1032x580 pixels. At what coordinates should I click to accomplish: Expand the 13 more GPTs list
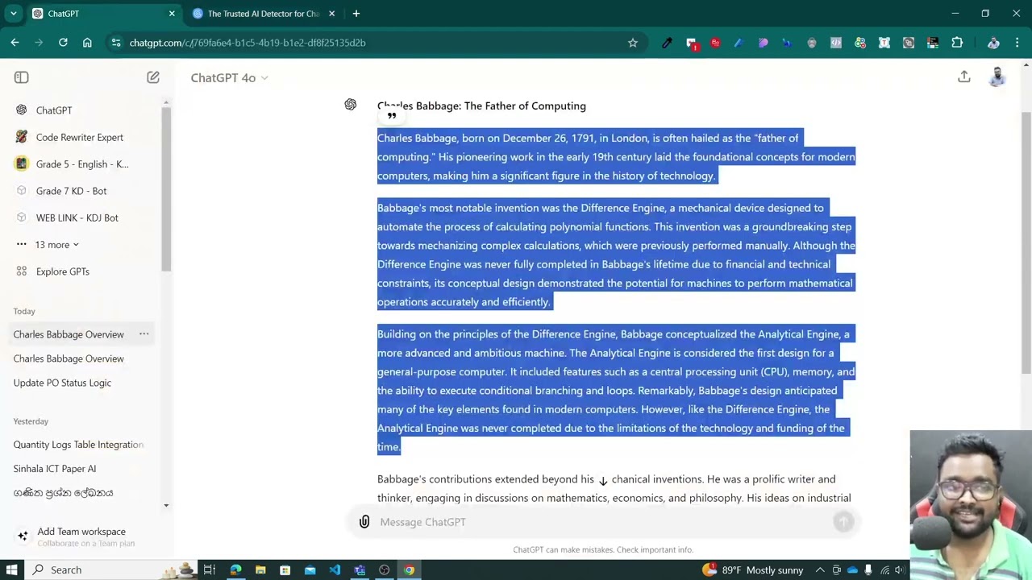point(56,244)
